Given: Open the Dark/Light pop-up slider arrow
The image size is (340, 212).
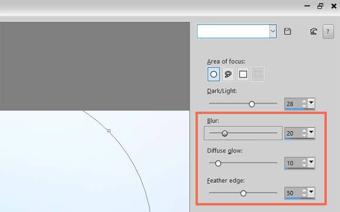Looking at the screenshot, I should click(311, 102).
